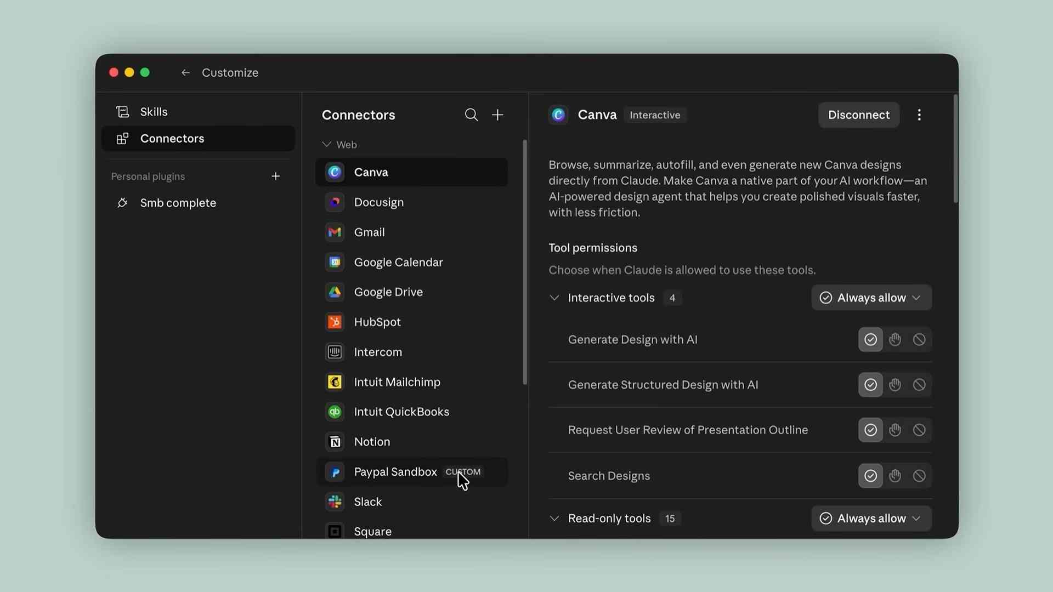Require approval for Search Designs
The height and width of the screenshot is (592, 1053).
tap(895, 476)
